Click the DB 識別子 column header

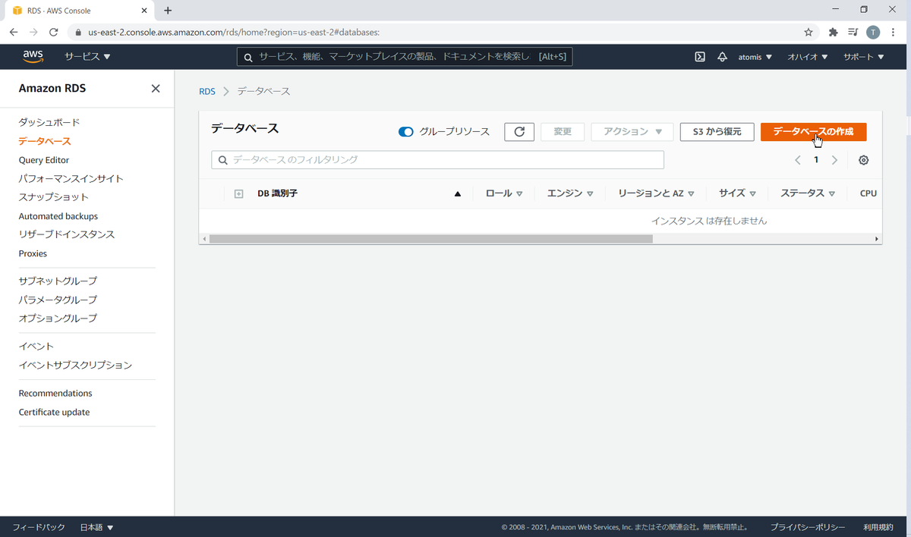[x=277, y=193]
